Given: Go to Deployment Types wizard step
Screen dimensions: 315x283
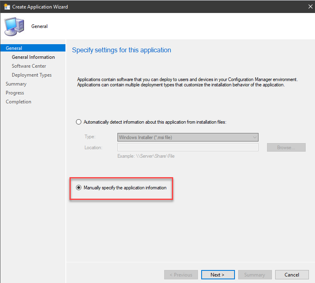Looking at the screenshot, I should point(32,75).
